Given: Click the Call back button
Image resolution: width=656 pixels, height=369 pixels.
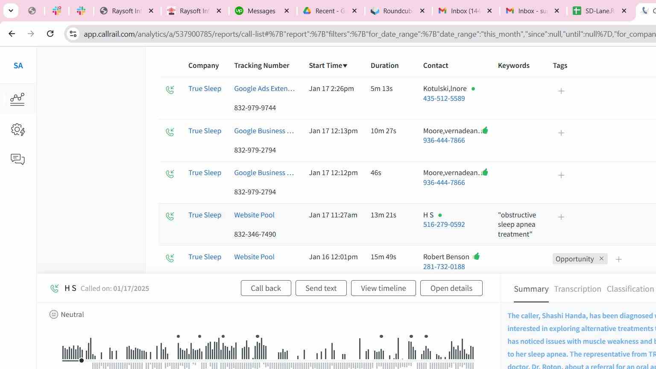Looking at the screenshot, I should (266, 288).
